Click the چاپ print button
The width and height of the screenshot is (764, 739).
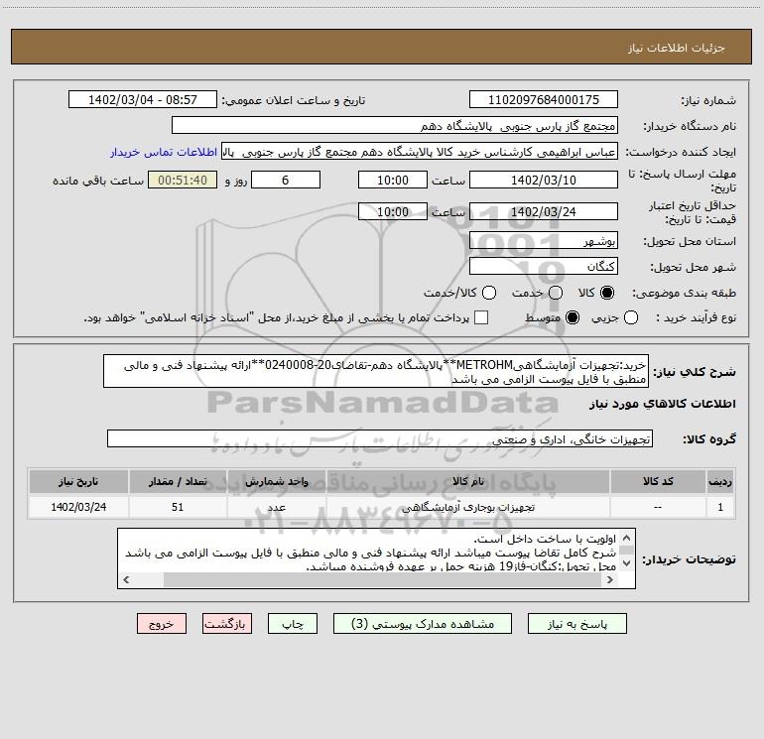(x=293, y=624)
